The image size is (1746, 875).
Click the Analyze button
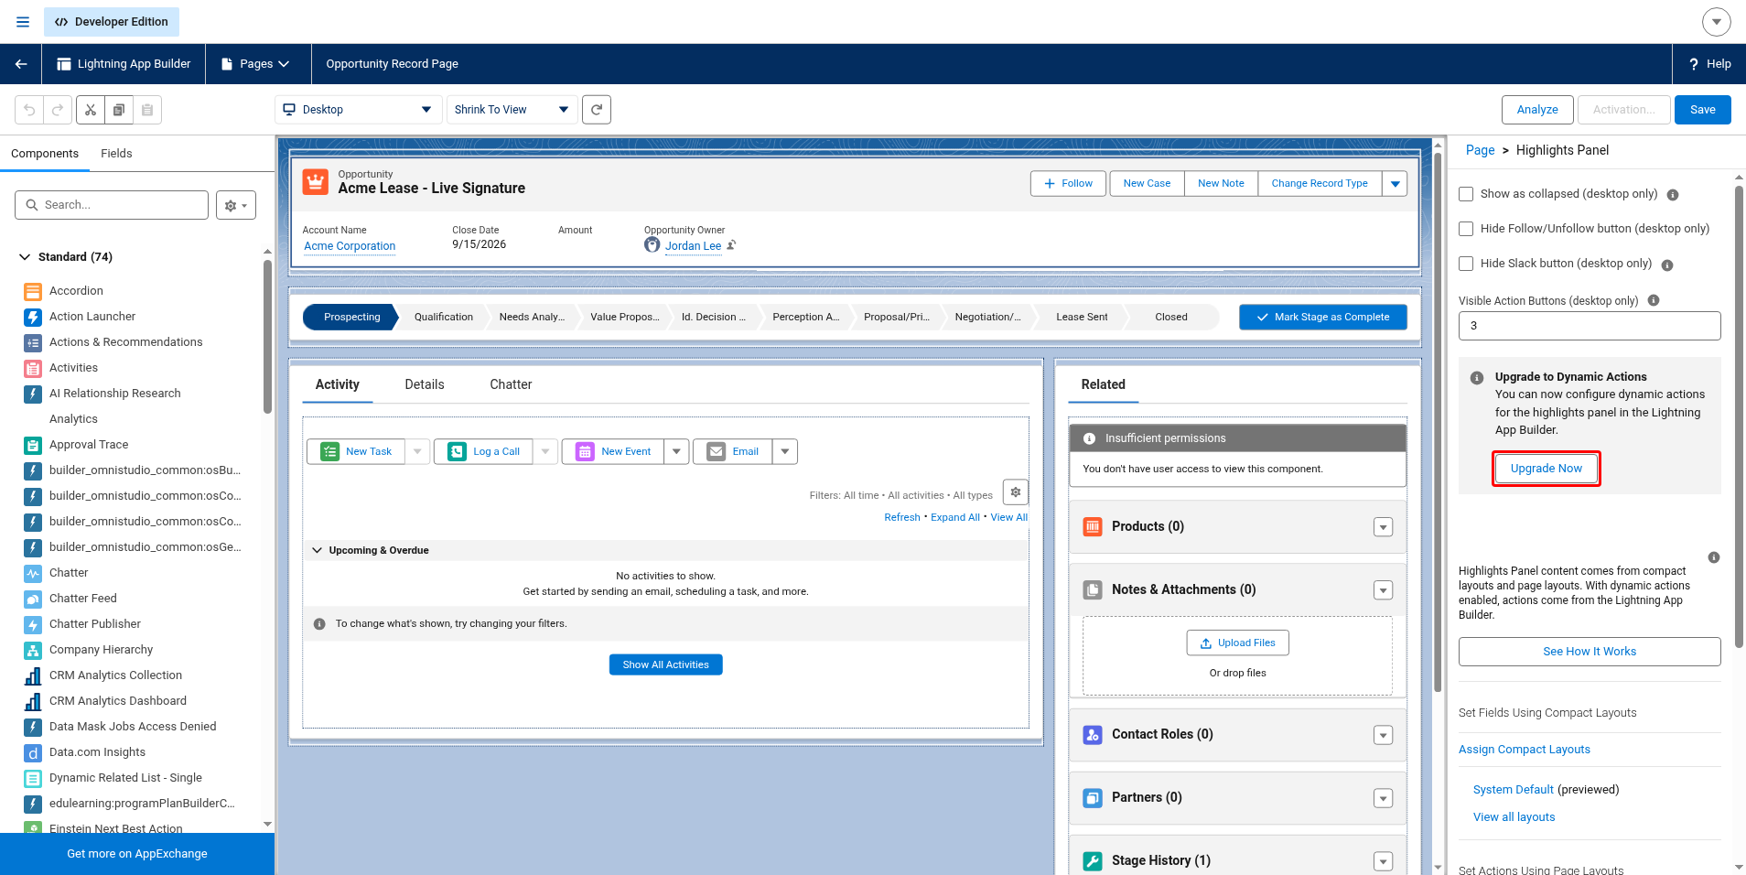coord(1537,110)
